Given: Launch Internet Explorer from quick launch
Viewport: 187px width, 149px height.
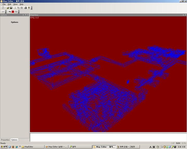Looking at the screenshot, I should point(17,147).
